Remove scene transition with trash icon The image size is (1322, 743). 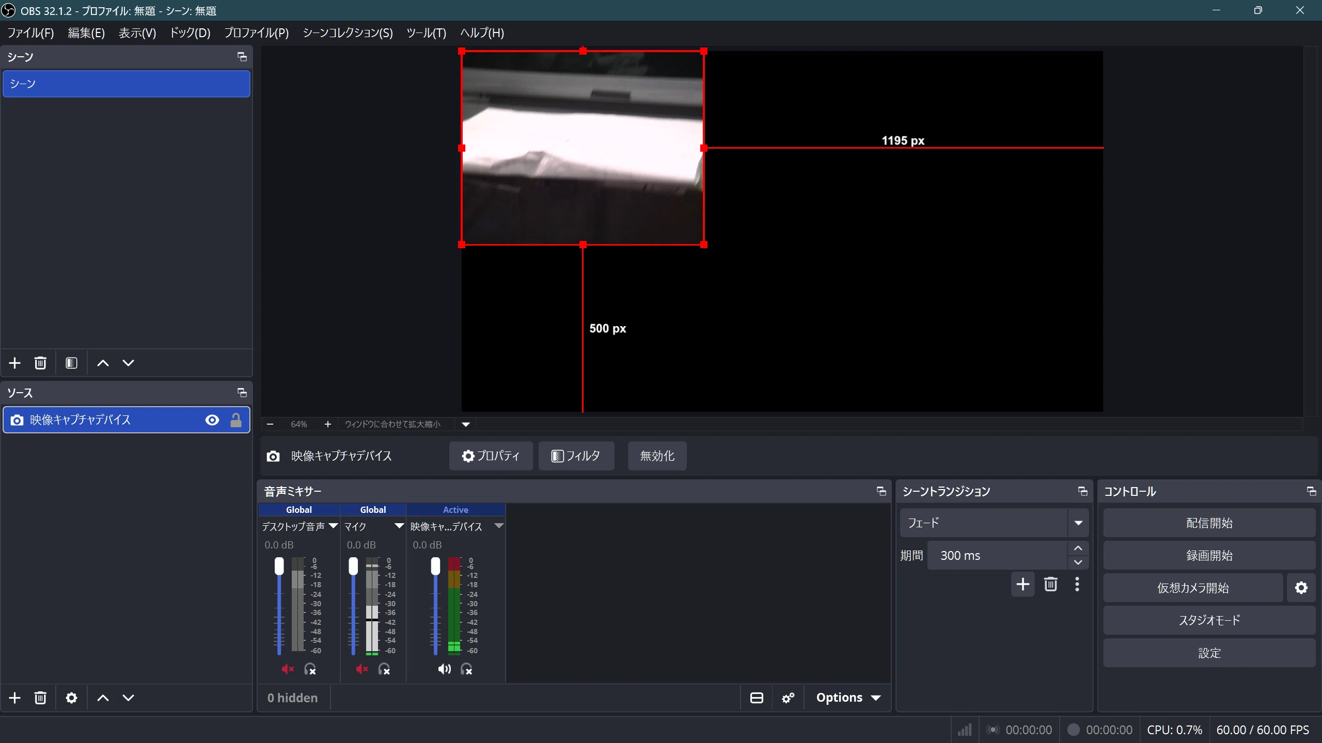[x=1050, y=584]
